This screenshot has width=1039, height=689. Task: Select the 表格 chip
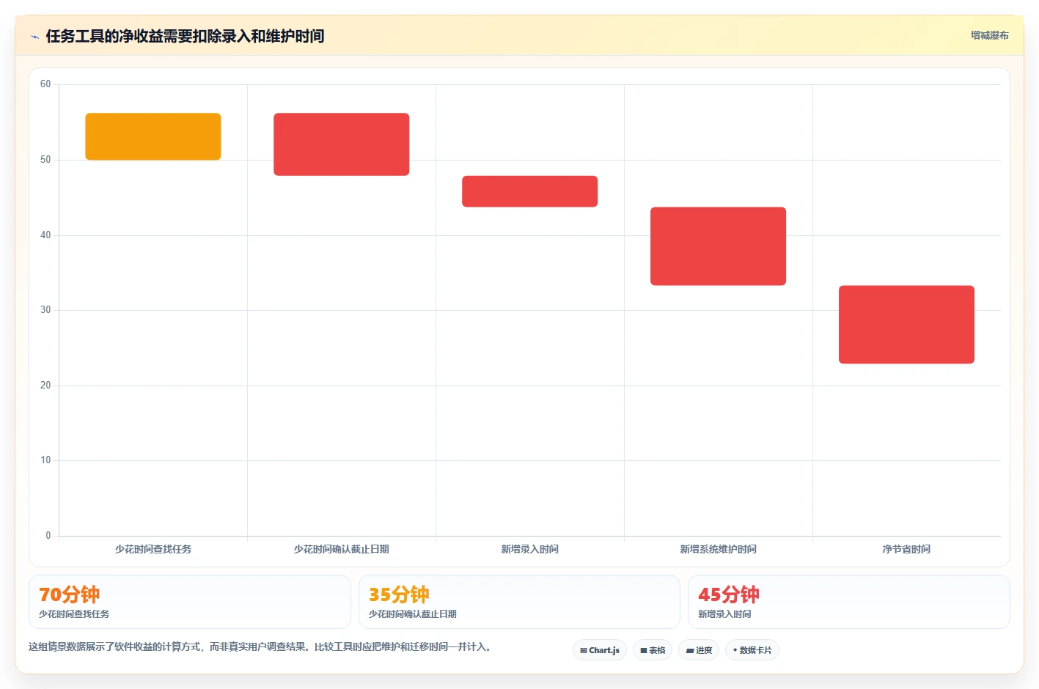[653, 650]
